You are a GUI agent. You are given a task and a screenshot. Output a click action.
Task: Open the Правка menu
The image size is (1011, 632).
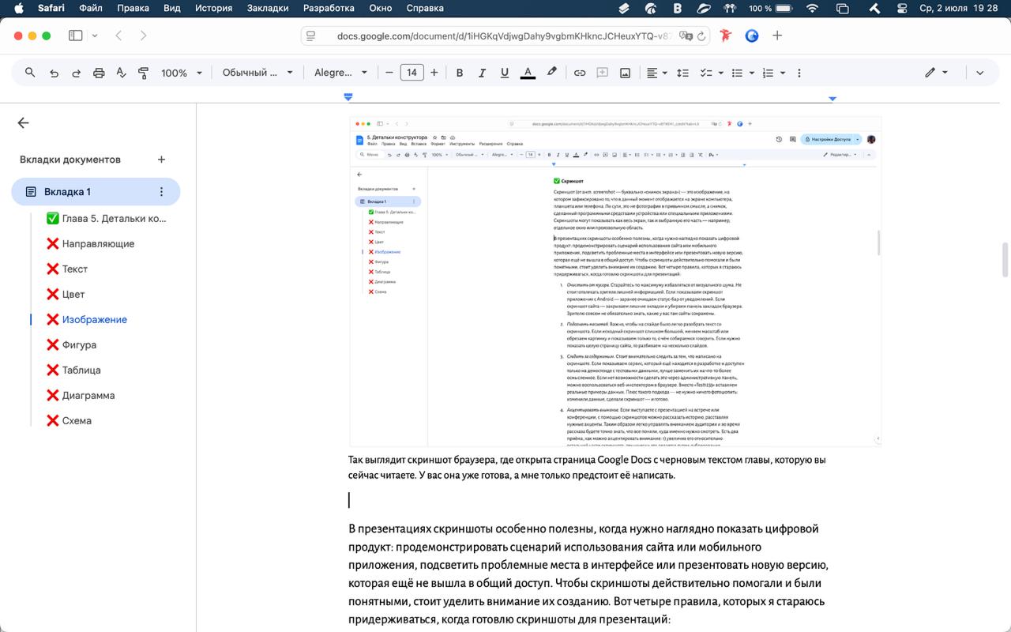pos(133,8)
